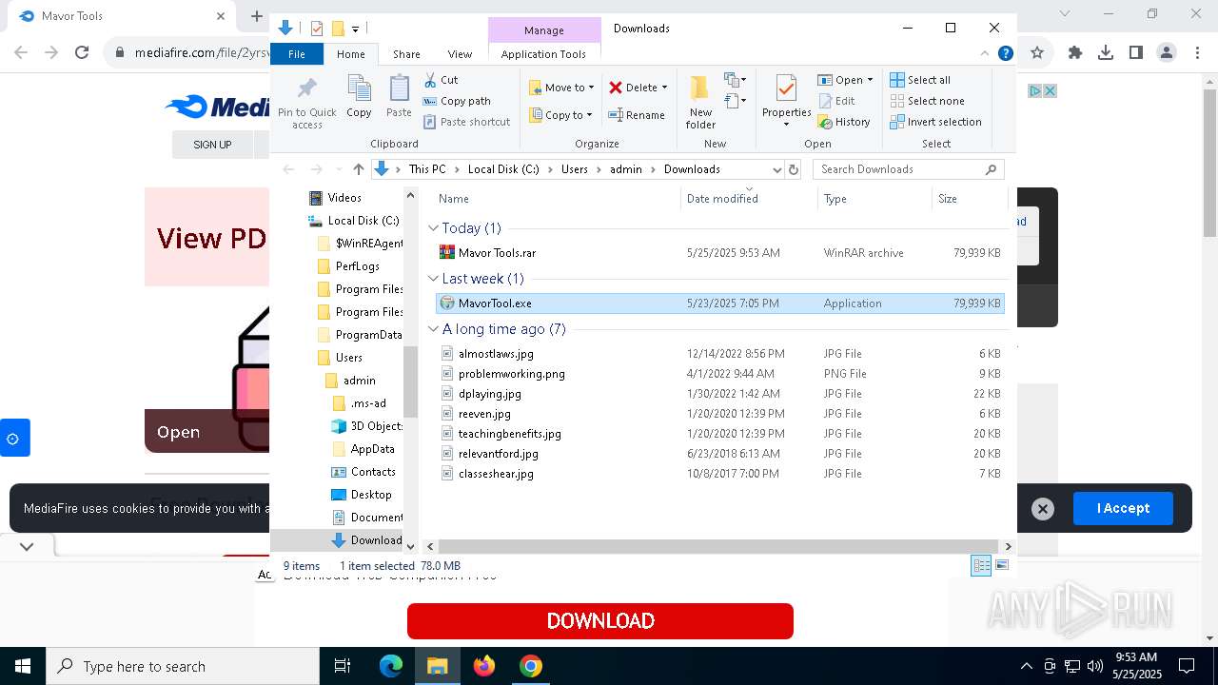Open the File menu tab
Viewport: 1218px width, 685px height.
pyautogui.click(x=297, y=54)
